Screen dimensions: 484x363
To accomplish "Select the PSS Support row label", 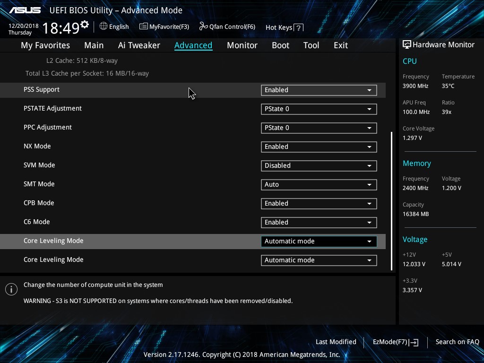I will pos(42,89).
